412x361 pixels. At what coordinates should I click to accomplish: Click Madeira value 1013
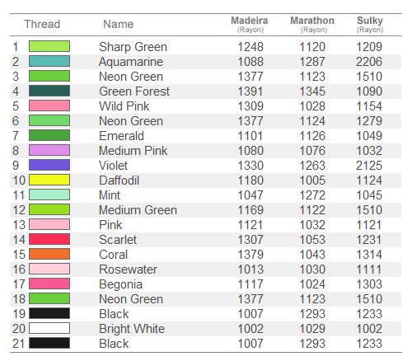(x=250, y=270)
